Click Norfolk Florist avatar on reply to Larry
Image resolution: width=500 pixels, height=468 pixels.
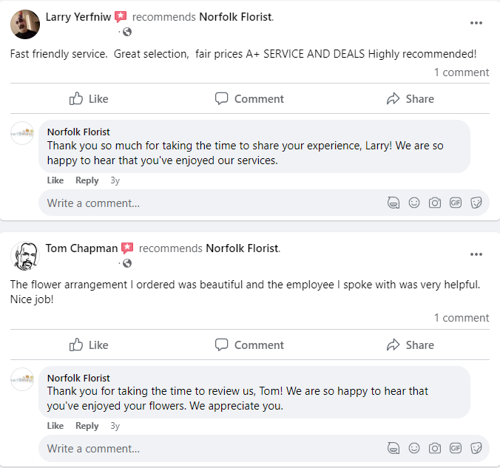[22, 133]
